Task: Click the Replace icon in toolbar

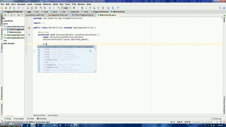Action: coord(45,8)
